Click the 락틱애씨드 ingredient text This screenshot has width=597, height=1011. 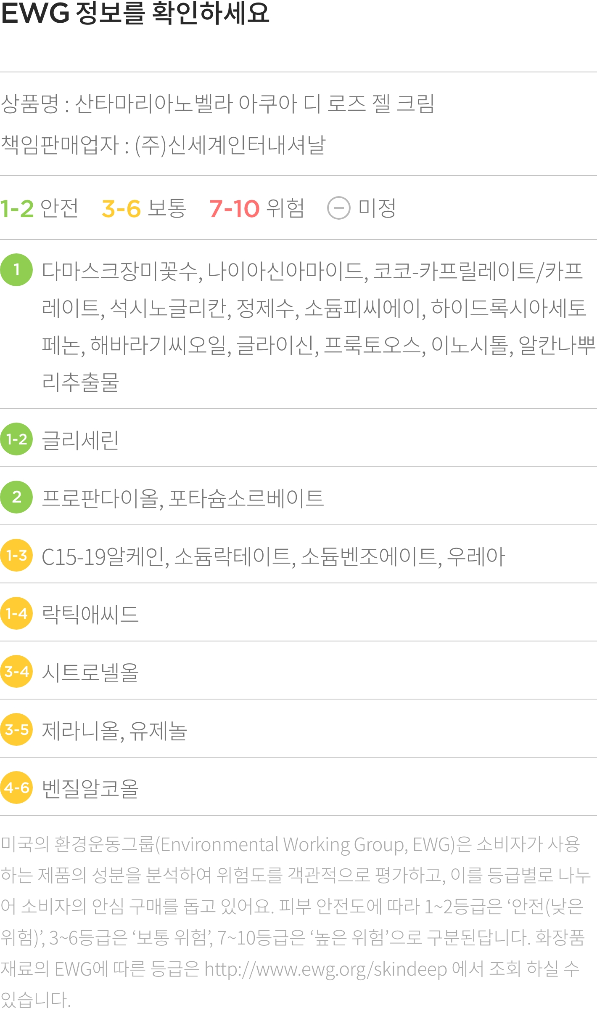coord(90,615)
